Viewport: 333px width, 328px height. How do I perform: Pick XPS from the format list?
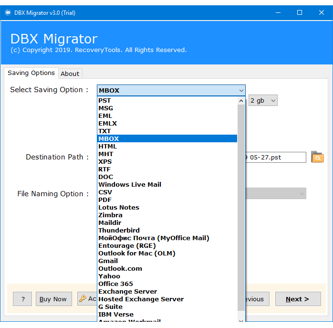pos(167,161)
